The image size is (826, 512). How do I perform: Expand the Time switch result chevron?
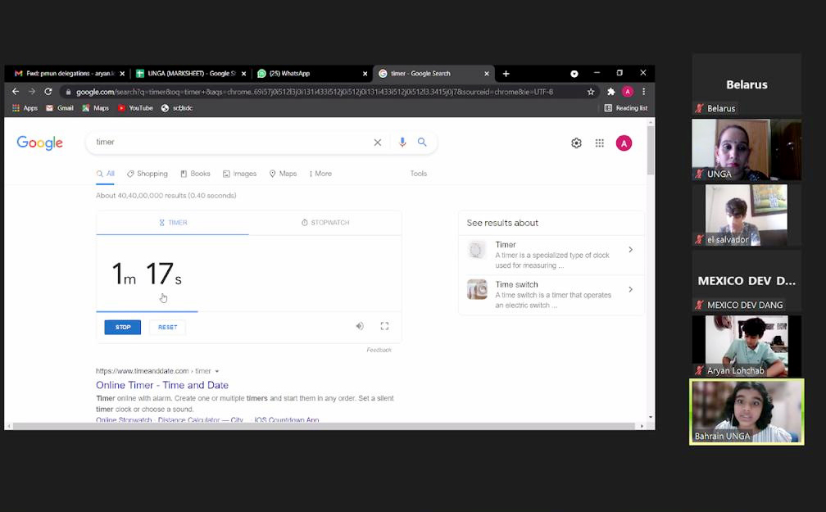pyautogui.click(x=631, y=289)
